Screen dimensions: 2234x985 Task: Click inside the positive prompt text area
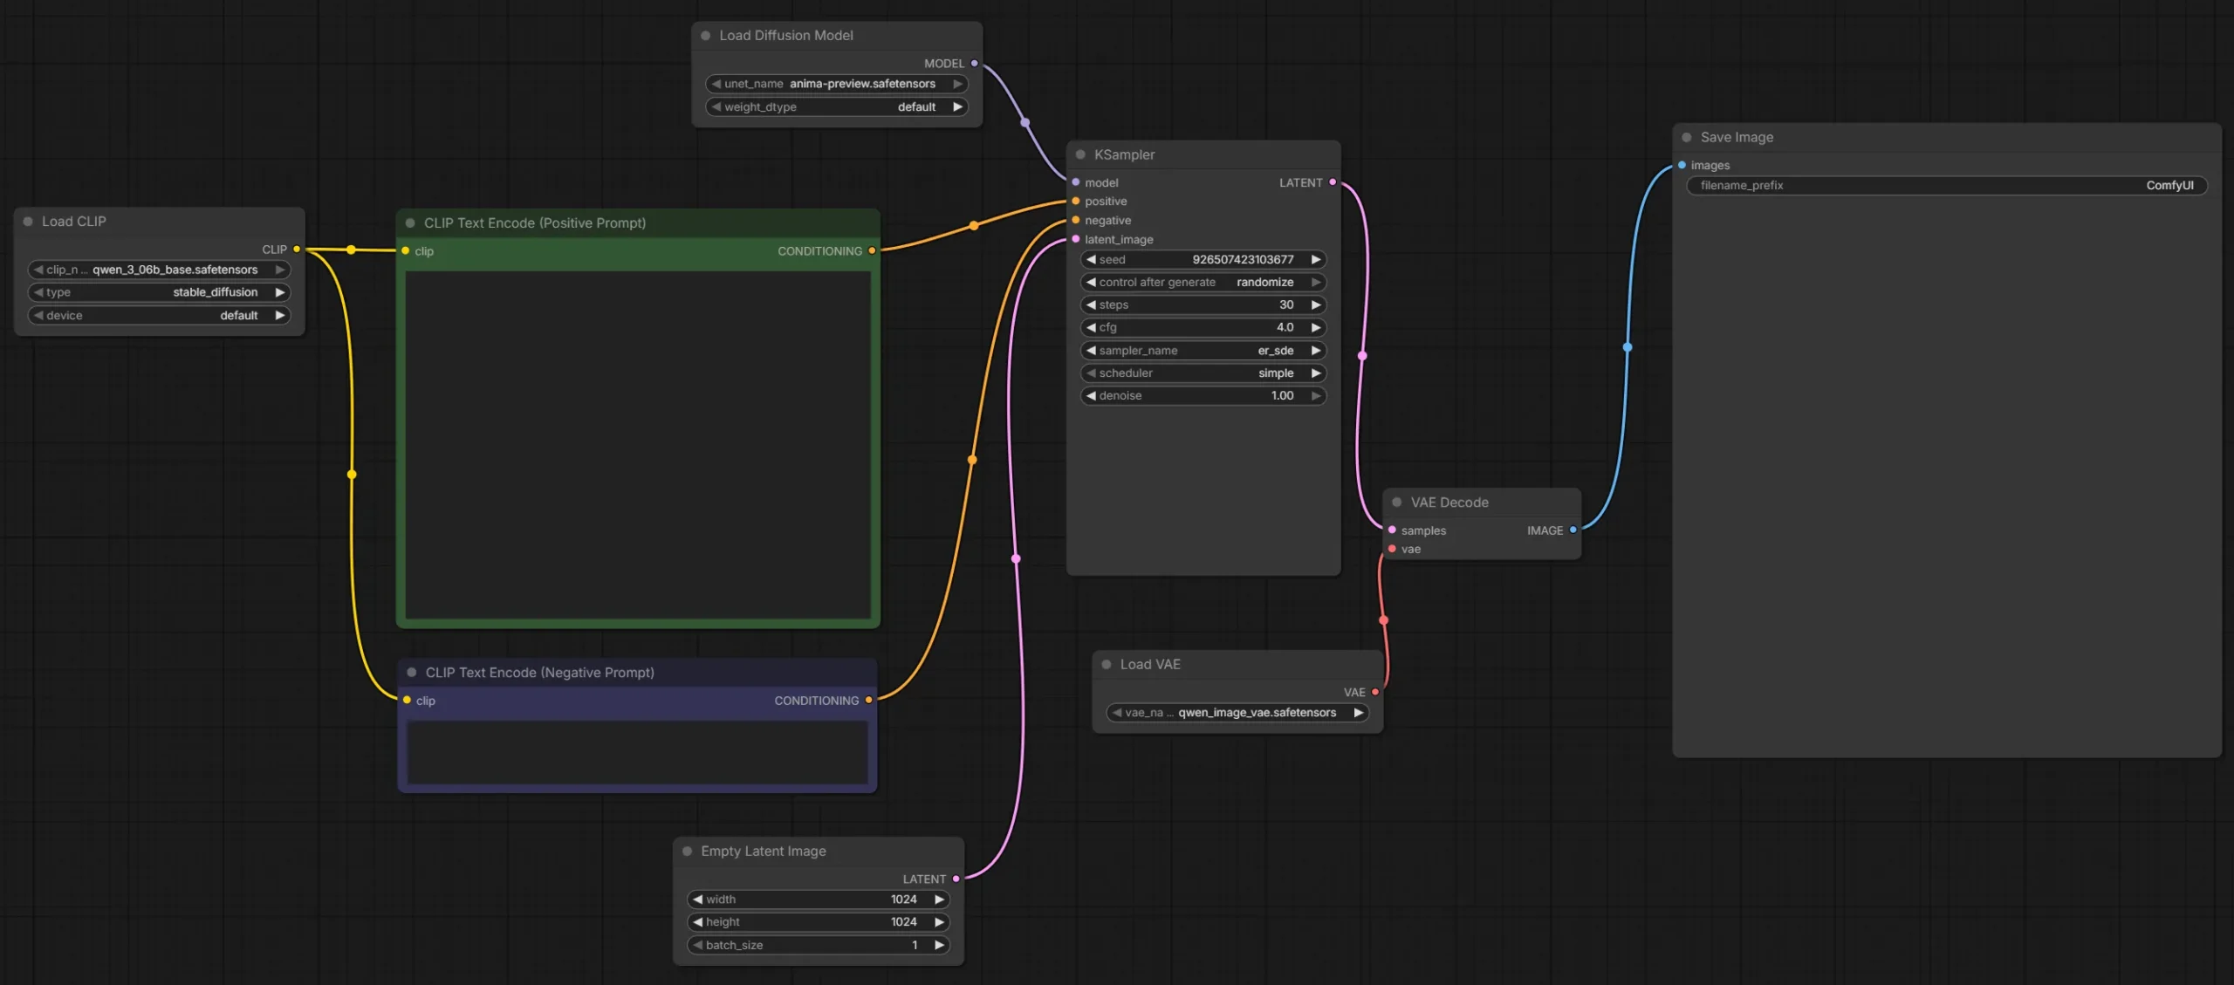pyautogui.click(x=637, y=445)
